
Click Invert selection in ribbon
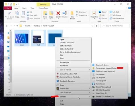pos(117,18)
